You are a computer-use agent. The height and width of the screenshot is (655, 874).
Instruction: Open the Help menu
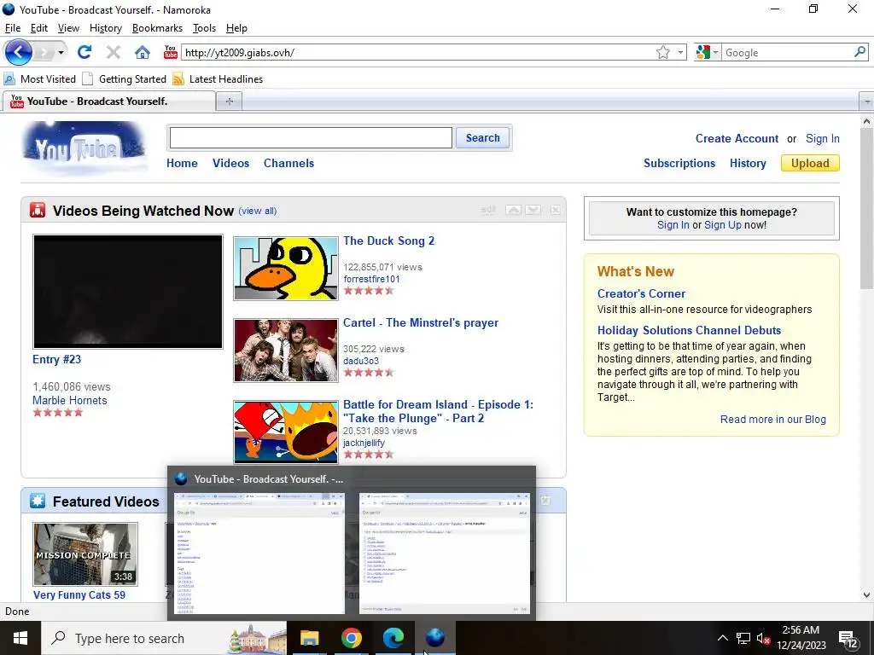236,28
